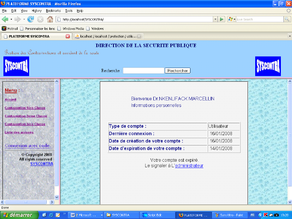
Task: Click the Home icon in toolbar
Action: [50, 19]
